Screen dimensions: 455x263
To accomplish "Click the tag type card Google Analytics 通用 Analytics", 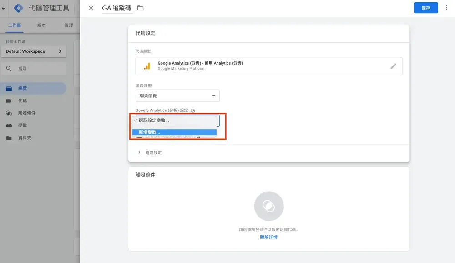I will point(269,66).
